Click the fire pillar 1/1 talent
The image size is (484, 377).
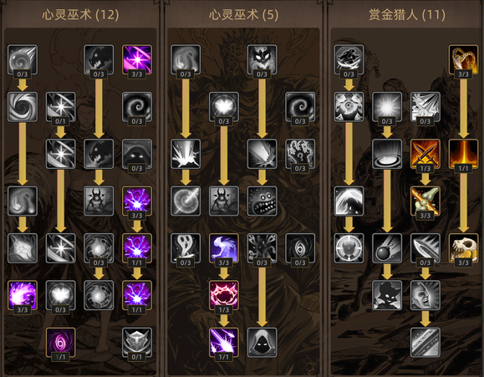click(463, 154)
